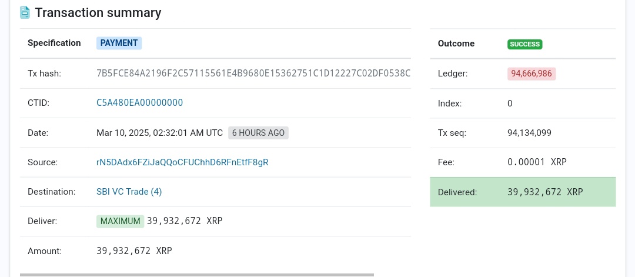Click the Outcome column header
The width and height of the screenshot is (635, 277).
point(456,44)
